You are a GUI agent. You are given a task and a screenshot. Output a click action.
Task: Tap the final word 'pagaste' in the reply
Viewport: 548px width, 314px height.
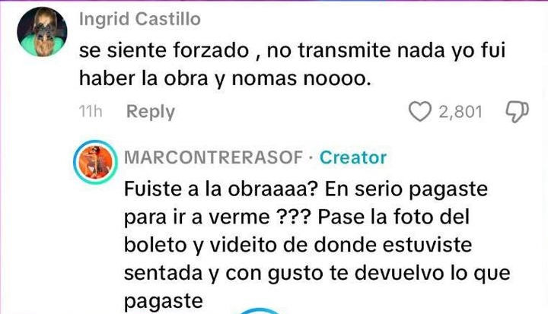pyautogui.click(x=164, y=301)
